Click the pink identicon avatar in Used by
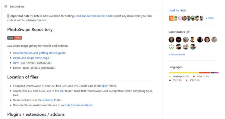Screen dimensions: 225x119 pyautogui.click(x=180, y=18)
